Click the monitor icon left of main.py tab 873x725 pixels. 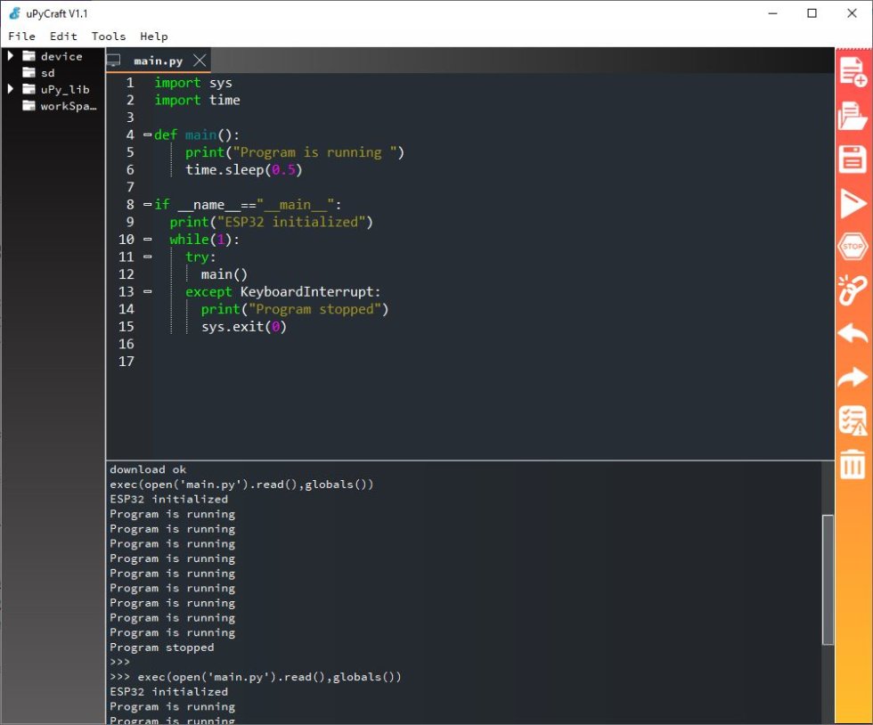[114, 61]
